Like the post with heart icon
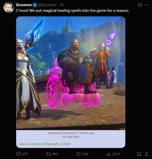 tap(78, 154)
